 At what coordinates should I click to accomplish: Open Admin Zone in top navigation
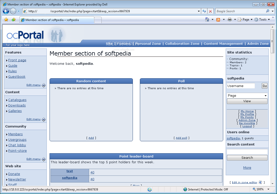coord(258,43)
